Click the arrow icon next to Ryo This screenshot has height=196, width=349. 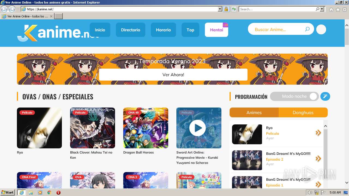click(318, 133)
